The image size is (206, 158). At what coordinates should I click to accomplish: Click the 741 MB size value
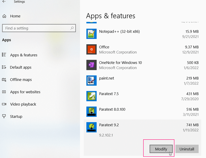(192, 125)
